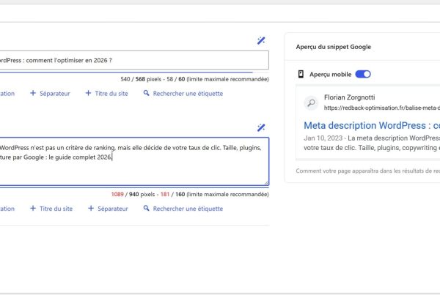Click the plus icon before title's Titre du site
Screen dimensions: 440x295
click(88, 93)
